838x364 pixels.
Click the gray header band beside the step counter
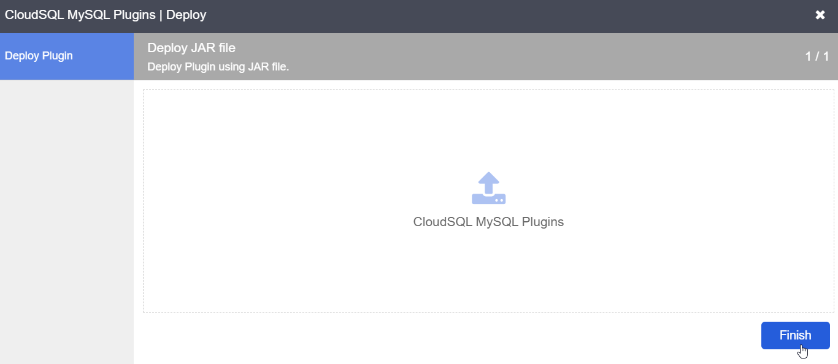click(552, 56)
